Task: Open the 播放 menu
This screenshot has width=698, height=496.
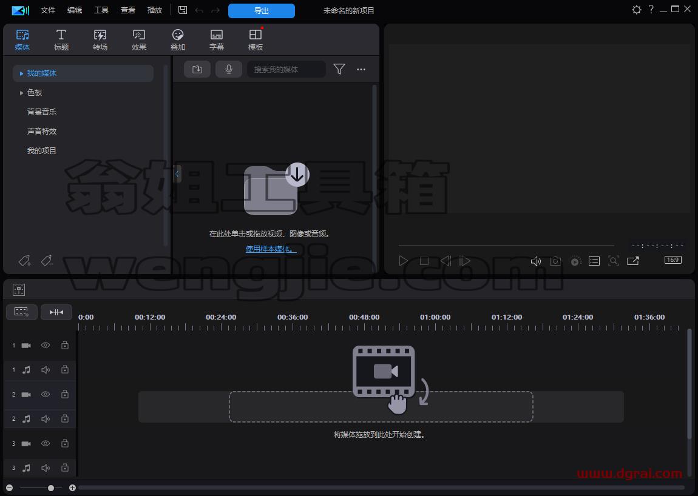Action: tap(154, 10)
